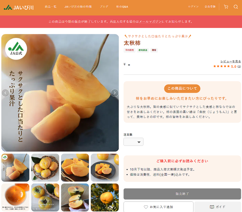The height and width of the screenshot is (212, 242).
Task: Click the 販売終了 button
Action: click(x=182, y=194)
